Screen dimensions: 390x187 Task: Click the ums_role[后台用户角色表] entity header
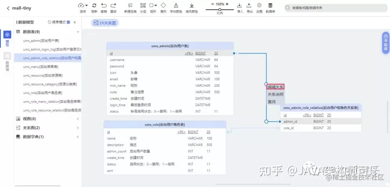point(165,124)
